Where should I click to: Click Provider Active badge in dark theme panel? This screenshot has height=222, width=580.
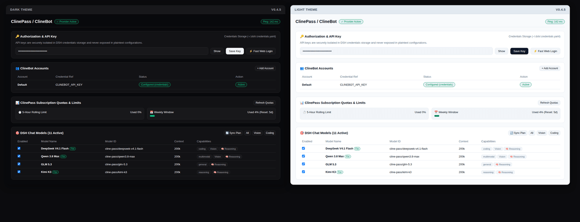pos(67,21)
